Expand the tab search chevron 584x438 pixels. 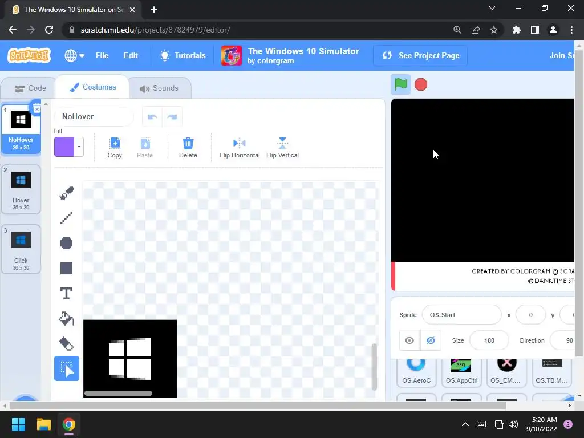pyautogui.click(x=492, y=8)
